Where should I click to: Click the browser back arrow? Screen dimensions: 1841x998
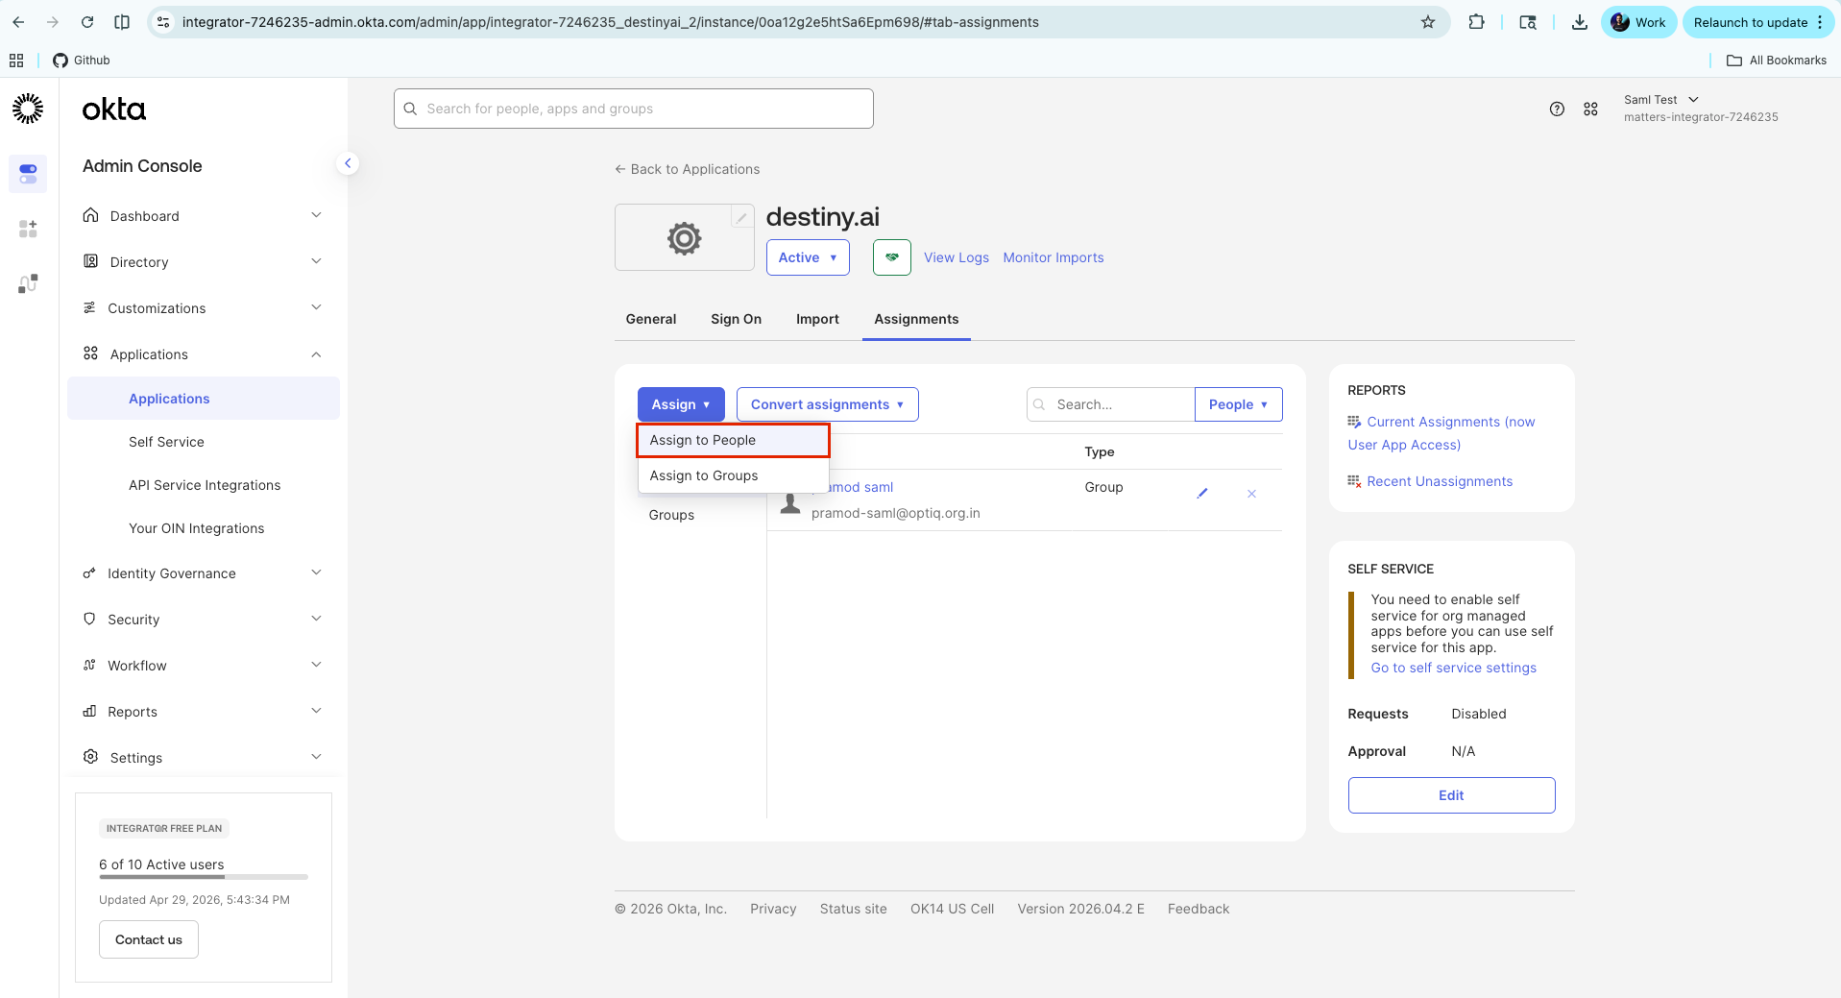18,22
